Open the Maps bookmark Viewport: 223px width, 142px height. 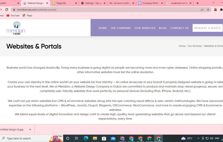click(x=28, y=15)
